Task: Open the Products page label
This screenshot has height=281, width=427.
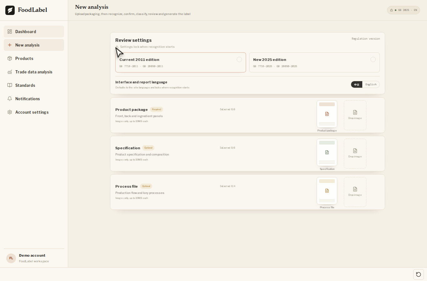Action: tap(24, 58)
